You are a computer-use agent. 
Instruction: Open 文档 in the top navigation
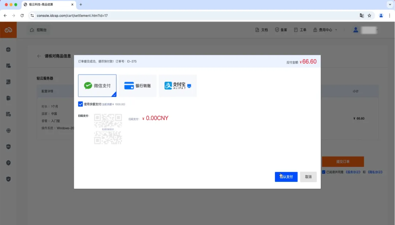(x=262, y=30)
